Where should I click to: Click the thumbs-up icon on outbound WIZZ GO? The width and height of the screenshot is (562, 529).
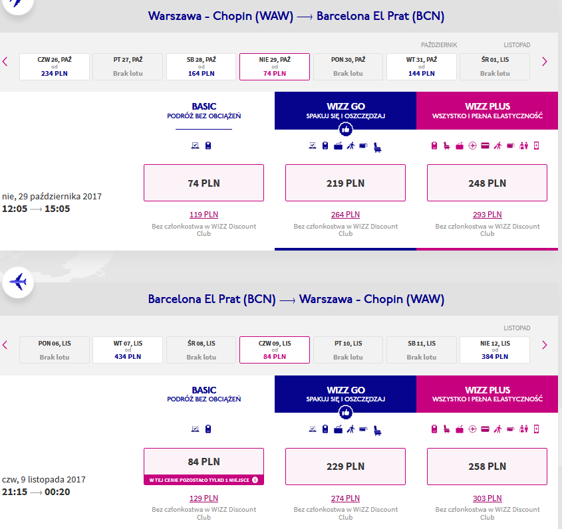[346, 130]
